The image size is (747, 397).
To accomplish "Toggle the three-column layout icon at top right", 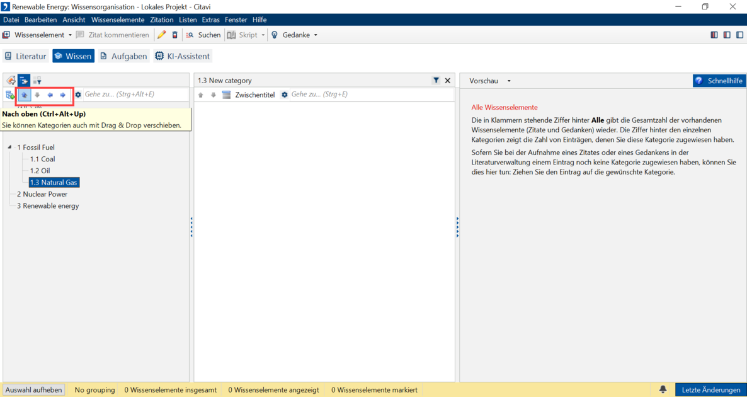I will (x=714, y=35).
